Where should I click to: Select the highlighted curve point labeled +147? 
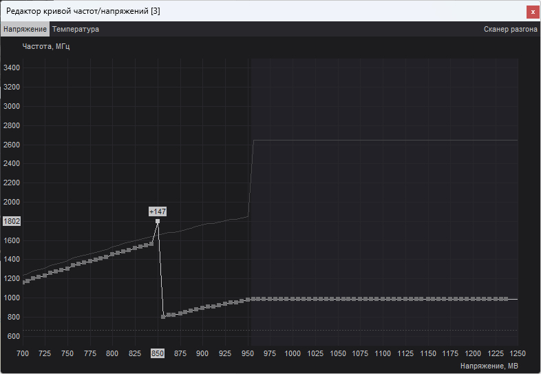click(158, 221)
